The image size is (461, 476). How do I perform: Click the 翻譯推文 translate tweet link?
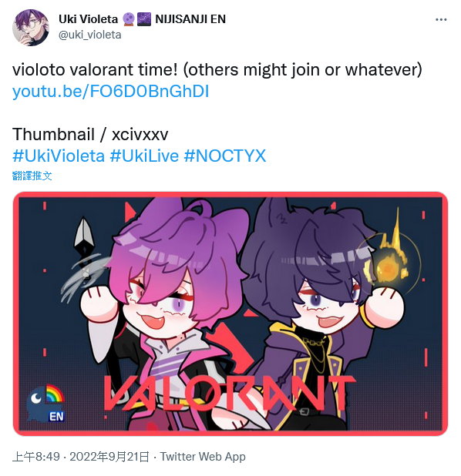pyautogui.click(x=32, y=176)
